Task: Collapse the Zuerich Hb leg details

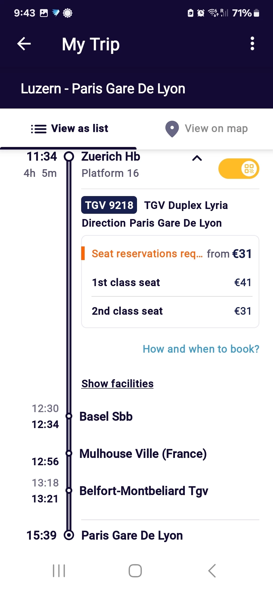Action: point(197,158)
